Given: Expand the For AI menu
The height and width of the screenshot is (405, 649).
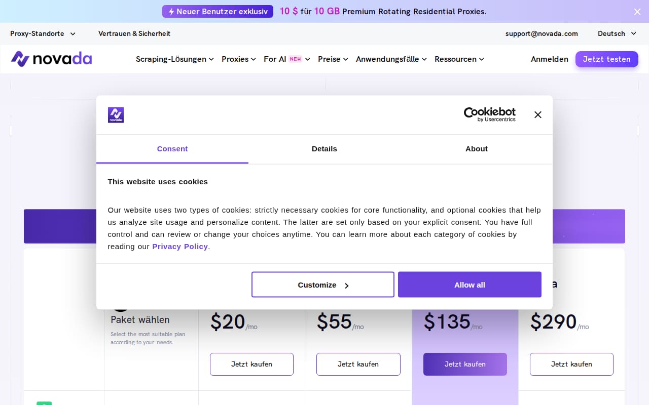Looking at the screenshot, I should [x=287, y=59].
